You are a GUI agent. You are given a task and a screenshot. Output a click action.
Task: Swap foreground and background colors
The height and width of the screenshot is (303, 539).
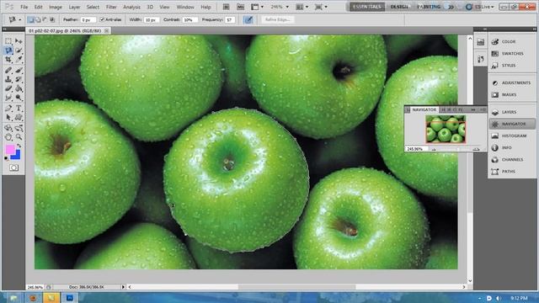tap(19, 146)
